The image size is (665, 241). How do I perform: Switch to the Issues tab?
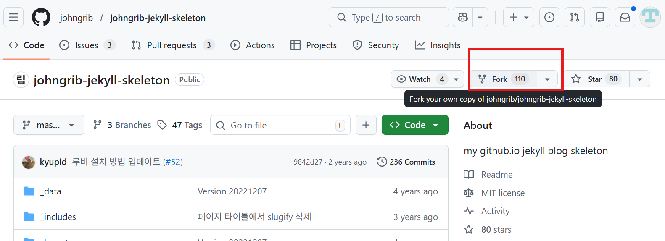click(87, 45)
